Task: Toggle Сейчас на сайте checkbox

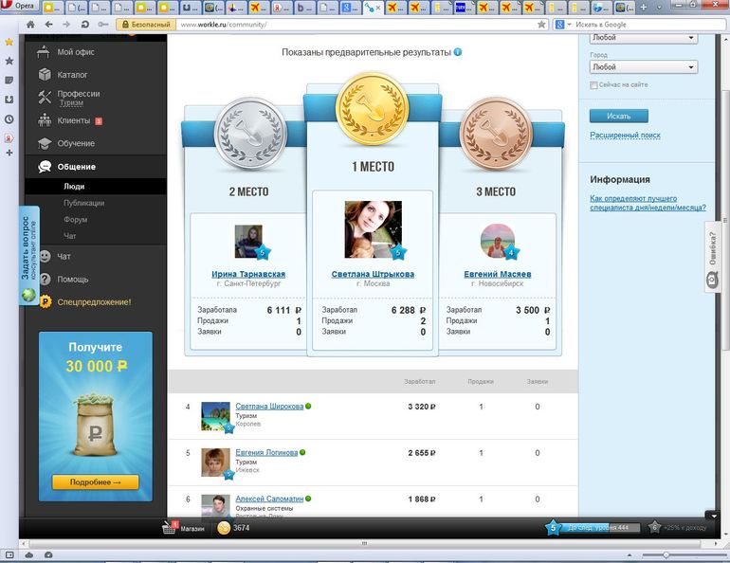Action: (x=593, y=85)
